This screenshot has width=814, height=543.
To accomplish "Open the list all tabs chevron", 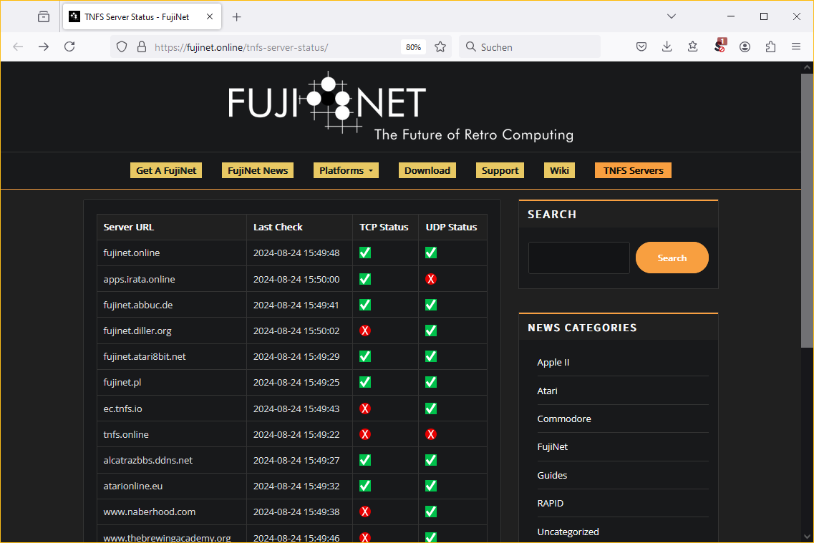I will [671, 16].
